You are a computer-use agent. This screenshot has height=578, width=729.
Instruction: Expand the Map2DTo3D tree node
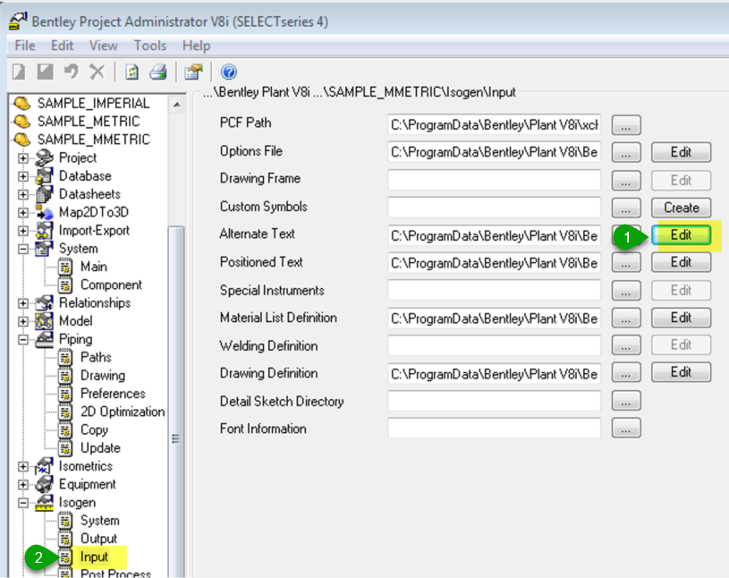[x=22, y=213]
